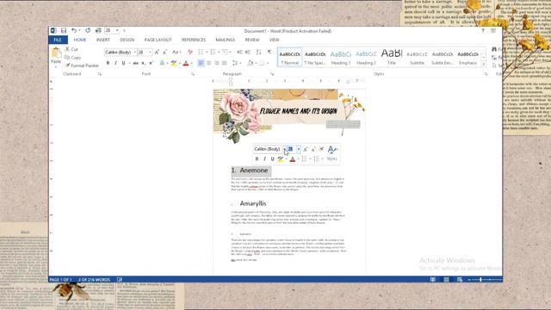
Task: Open the ribbon font size dropdown
Action: (x=150, y=52)
